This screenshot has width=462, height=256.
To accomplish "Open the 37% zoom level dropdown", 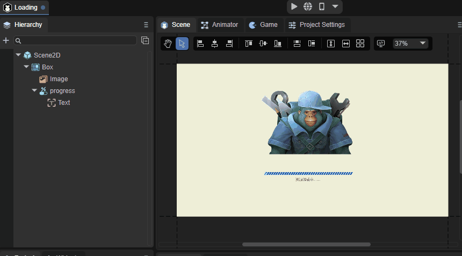I will pyautogui.click(x=410, y=43).
